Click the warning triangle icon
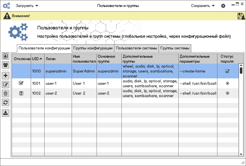 [x=7, y=16]
